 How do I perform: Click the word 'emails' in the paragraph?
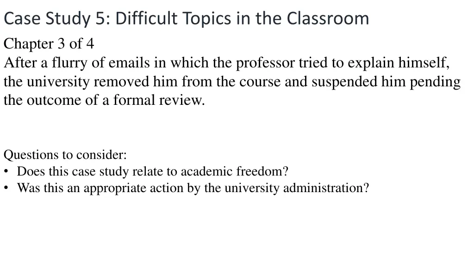click(130, 63)
